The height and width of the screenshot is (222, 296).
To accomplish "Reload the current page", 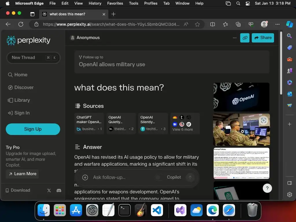I will coord(21,24).
